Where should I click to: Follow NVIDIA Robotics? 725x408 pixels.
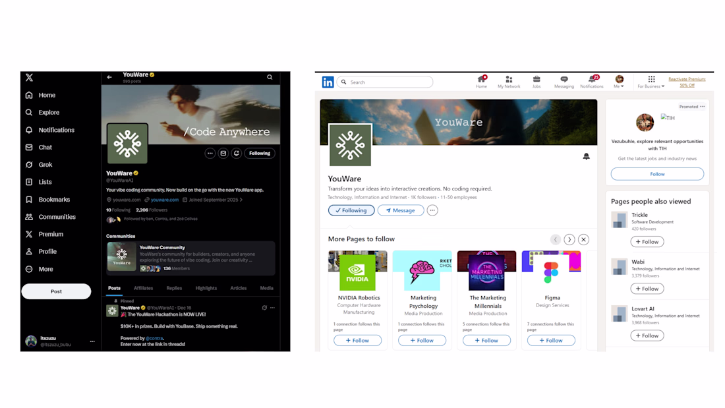(357, 341)
